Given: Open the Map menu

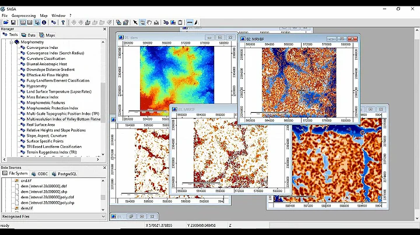Looking at the screenshot, I should (x=44, y=16).
